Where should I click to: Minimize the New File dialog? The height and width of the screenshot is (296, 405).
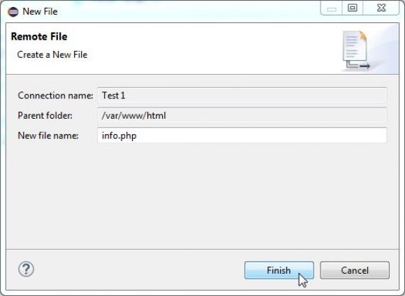(332, 8)
